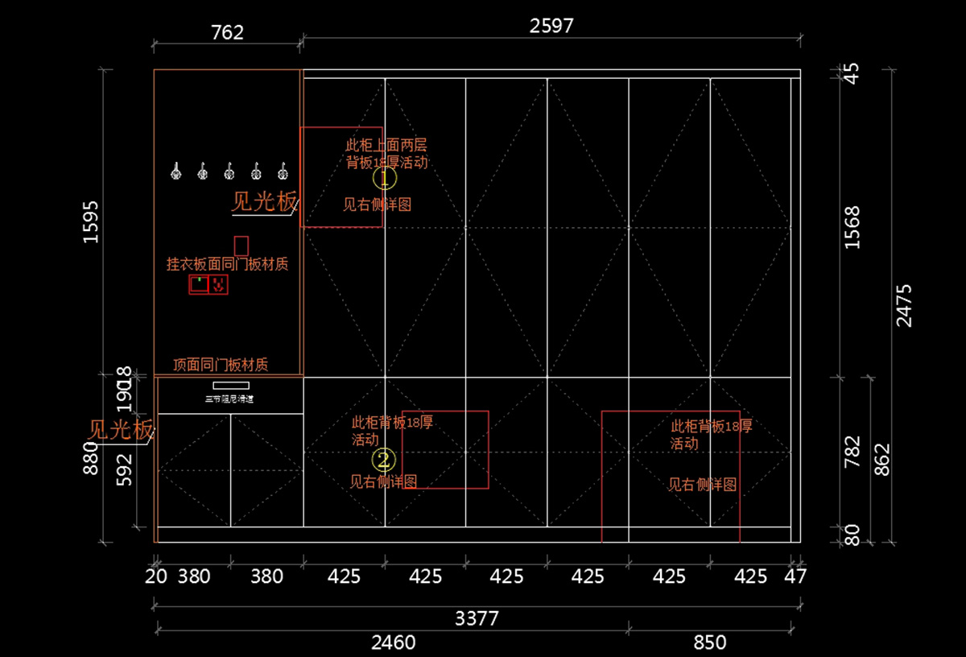Screen dimensions: 966x657
Task: Select the middle coat hook symbol
Action: (229, 171)
